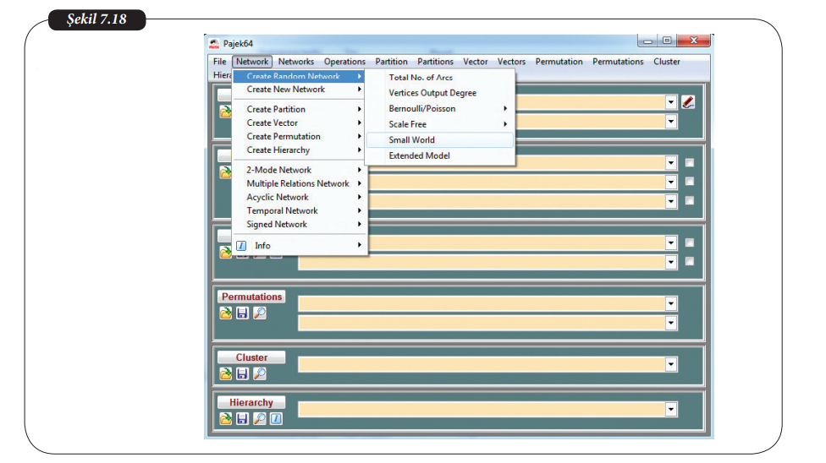
Task: Click the save icon under Permutations
Action: click(243, 313)
